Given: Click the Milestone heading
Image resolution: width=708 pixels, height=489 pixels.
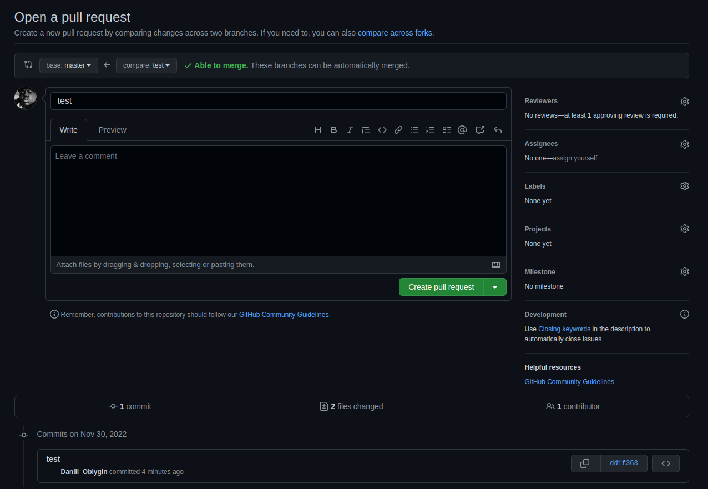Looking at the screenshot, I should coord(540,272).
